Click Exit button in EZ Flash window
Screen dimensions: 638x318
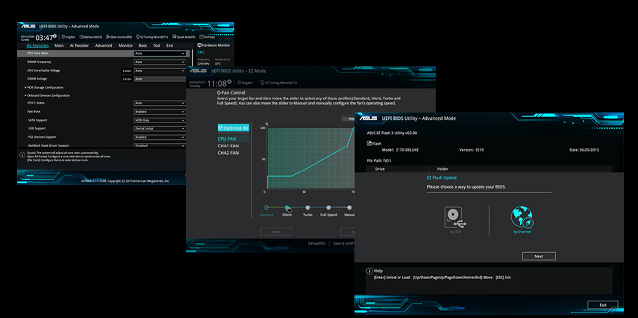(603, 305)
